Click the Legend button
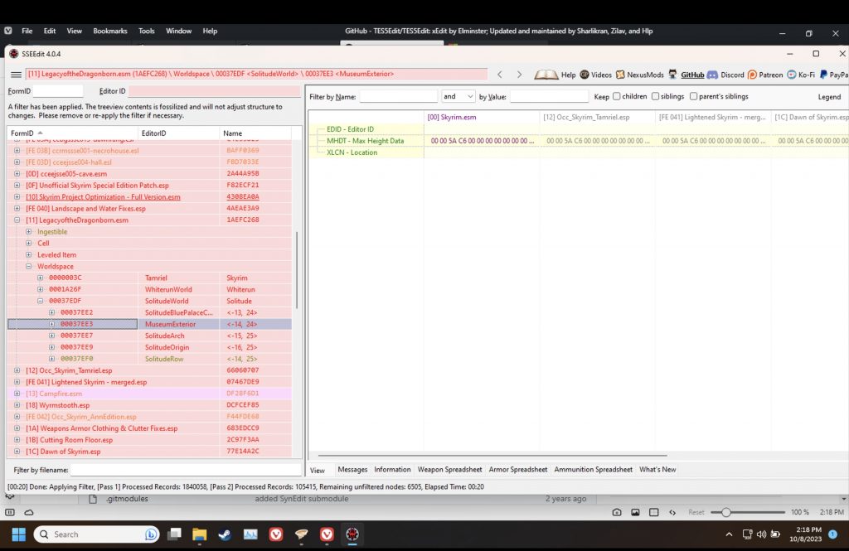 829,97
